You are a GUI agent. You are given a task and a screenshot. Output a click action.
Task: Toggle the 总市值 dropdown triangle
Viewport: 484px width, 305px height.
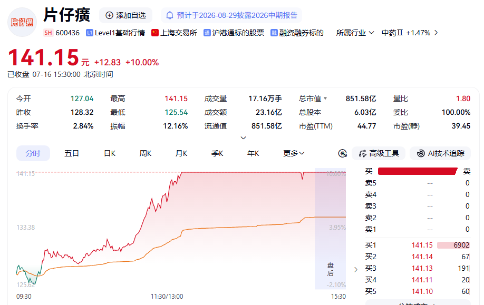pyautogui.click(x=325, y=99)
